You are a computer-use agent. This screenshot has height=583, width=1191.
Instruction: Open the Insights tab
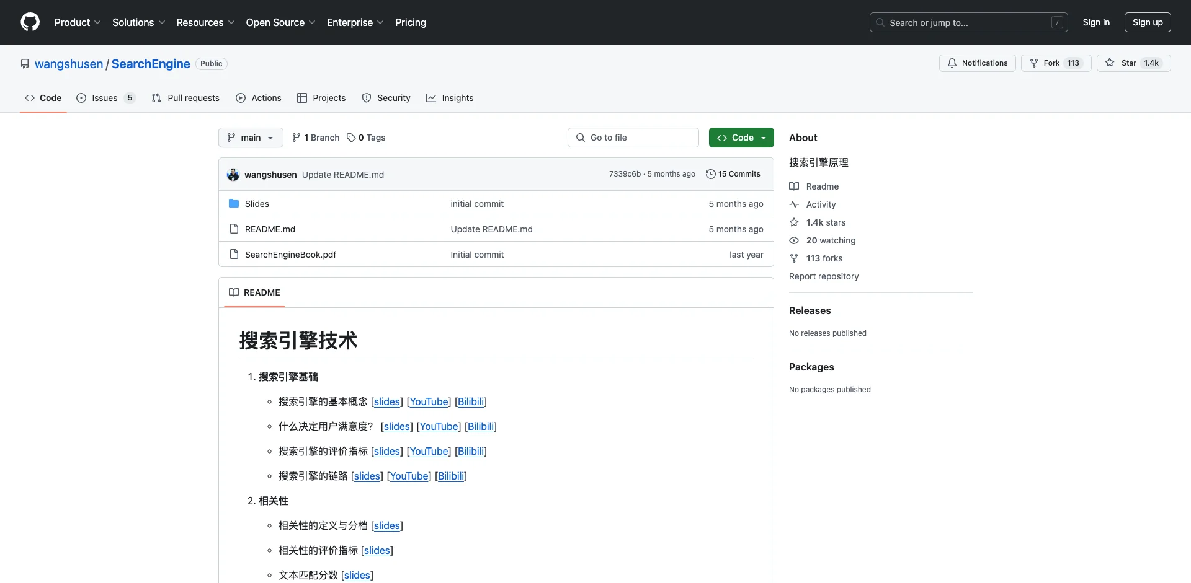click(x=450, y=98)
